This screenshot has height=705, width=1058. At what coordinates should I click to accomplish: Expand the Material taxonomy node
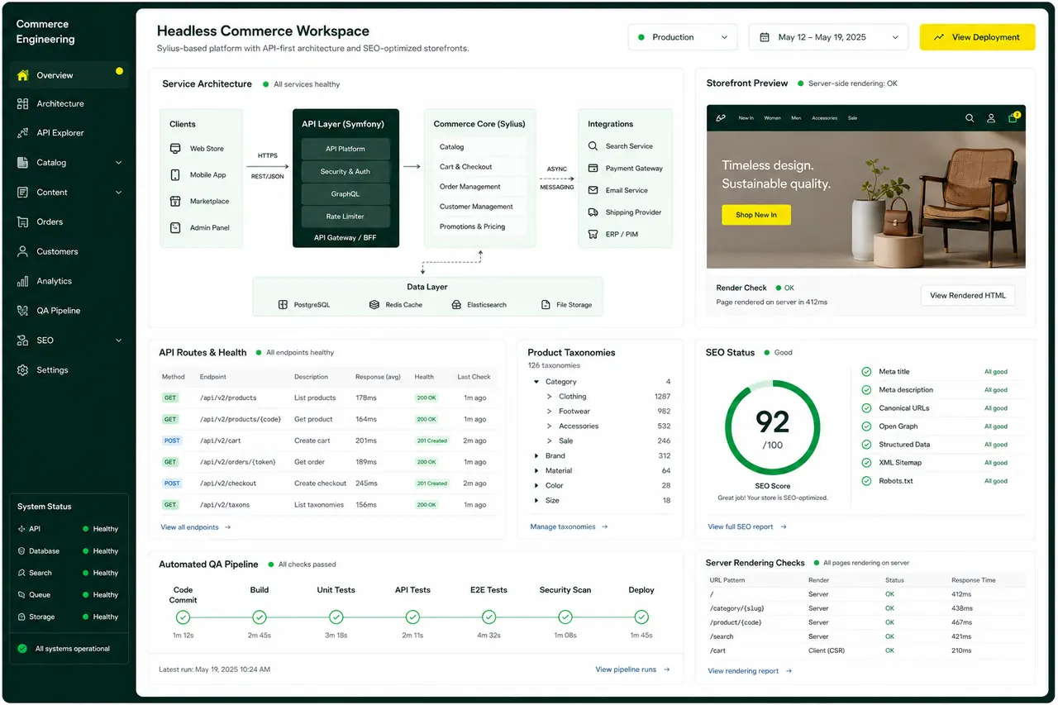[536, 471]
